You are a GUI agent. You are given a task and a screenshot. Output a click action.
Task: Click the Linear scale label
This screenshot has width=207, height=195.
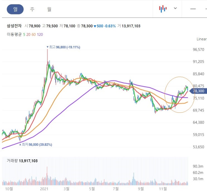(x=202, y=39)
